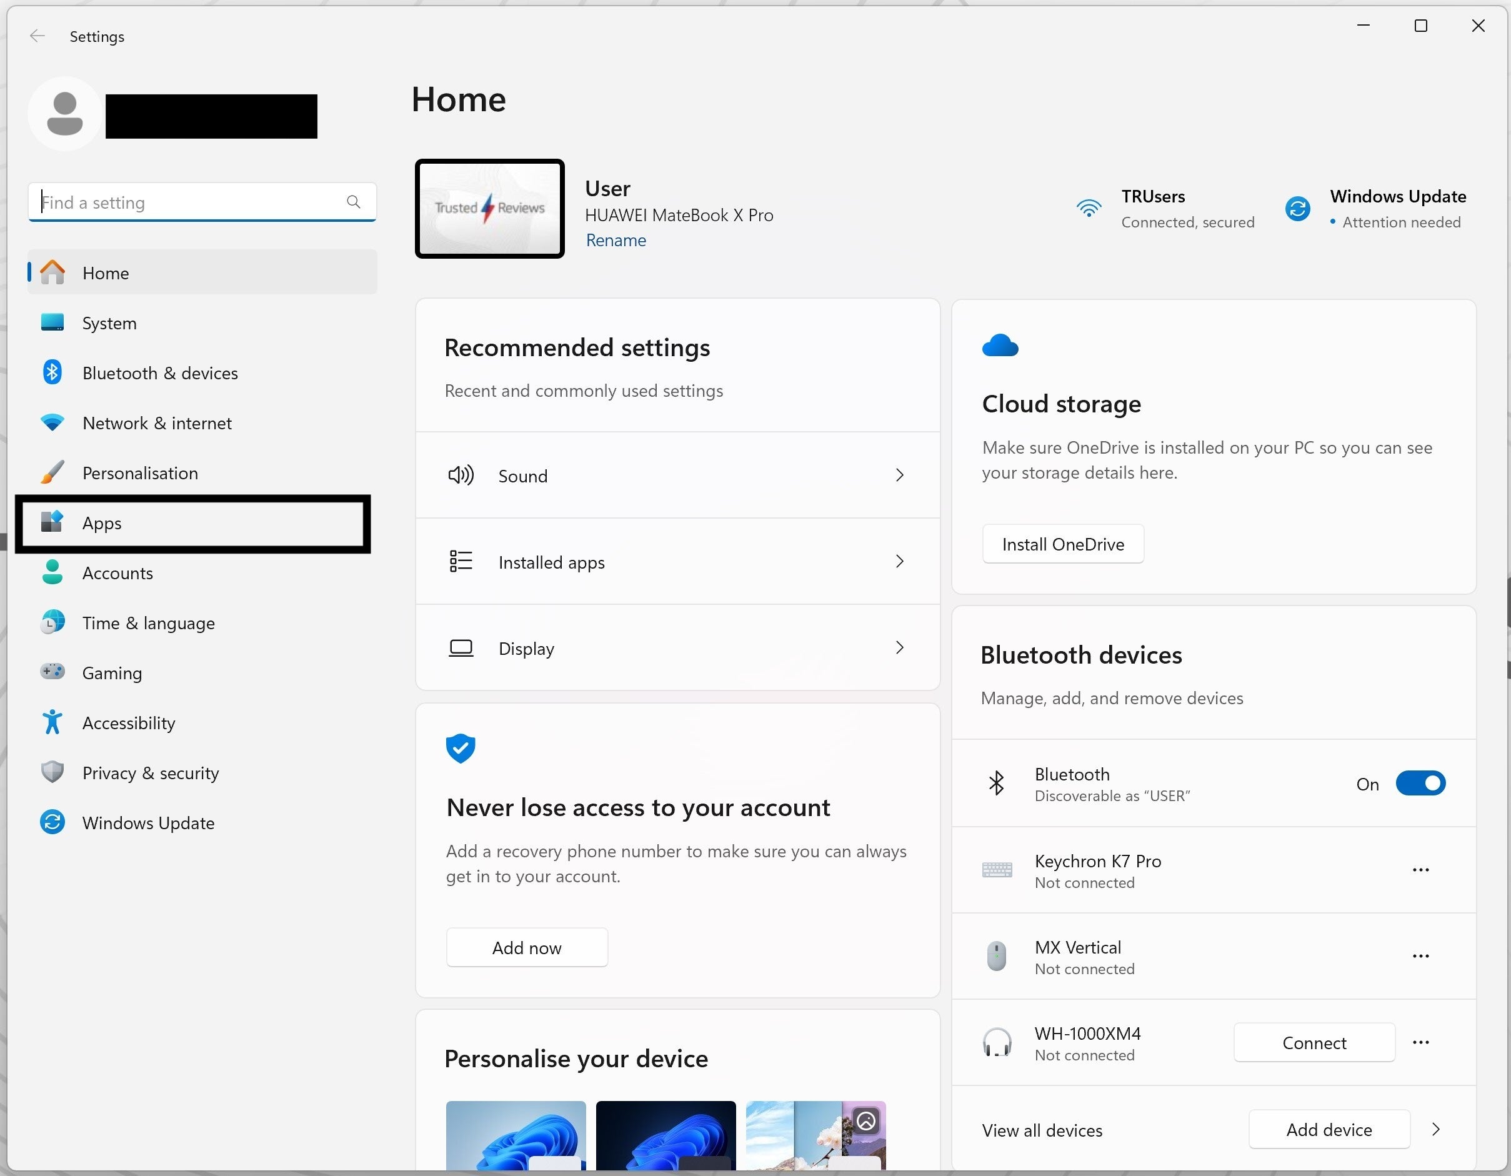Click the Trusted Reviews device wallpaper thumbnail
Screen dimensions: 1511x1176
coord(490,208)
